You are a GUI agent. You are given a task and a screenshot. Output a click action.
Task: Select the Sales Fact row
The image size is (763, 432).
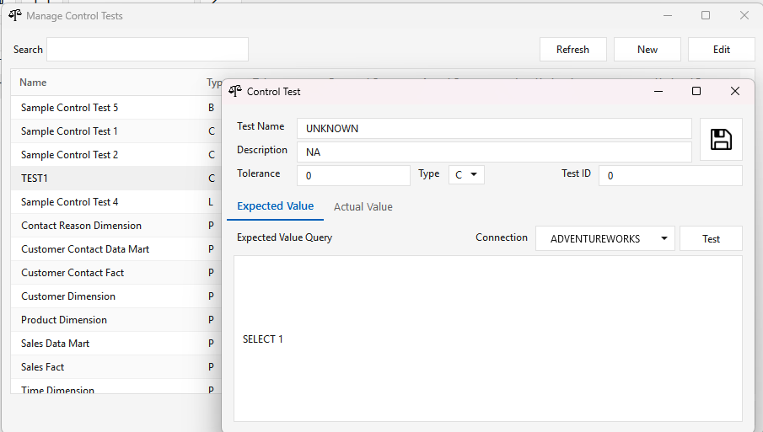tap(116, 367)
